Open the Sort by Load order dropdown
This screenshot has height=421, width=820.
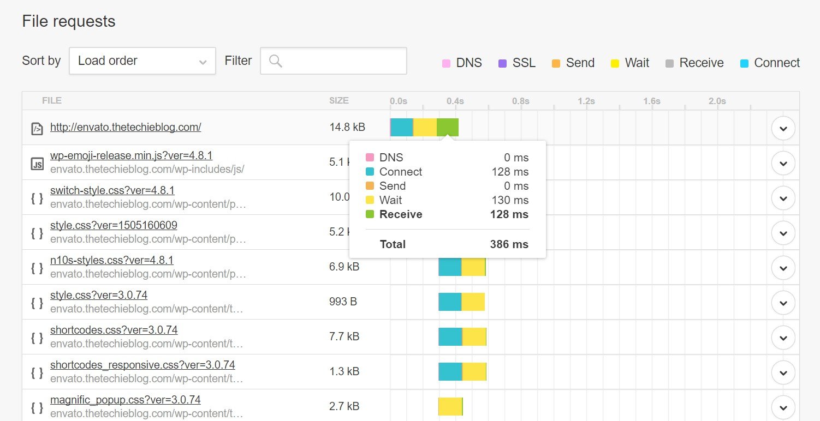pos(142,61)
